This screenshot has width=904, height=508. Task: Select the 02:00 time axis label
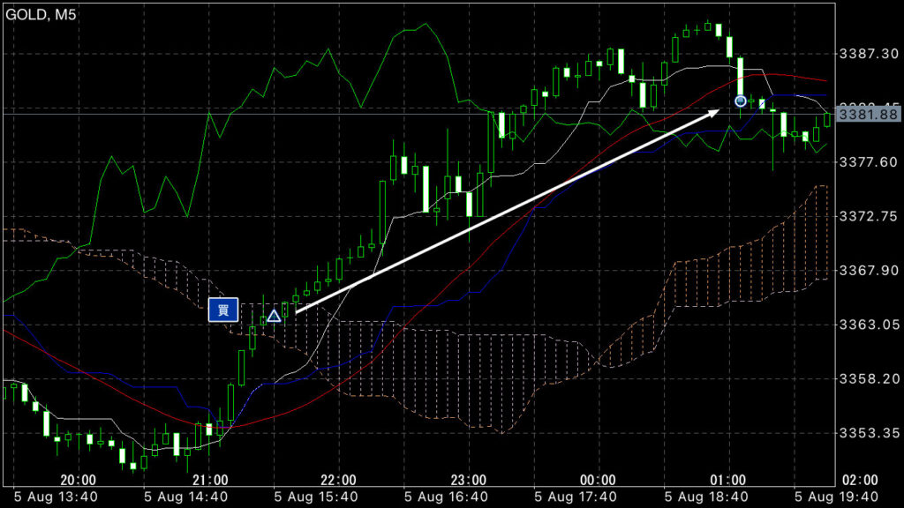(x=860, y=479)
